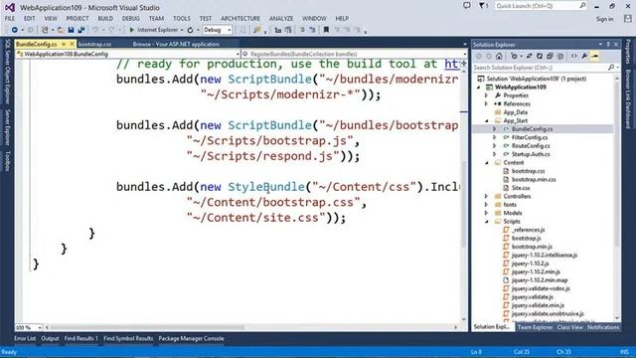This screenshot has height=358, width=636.
Task: Open the Browser Link Dashboard side tab
Action: (x=628, y=99)
